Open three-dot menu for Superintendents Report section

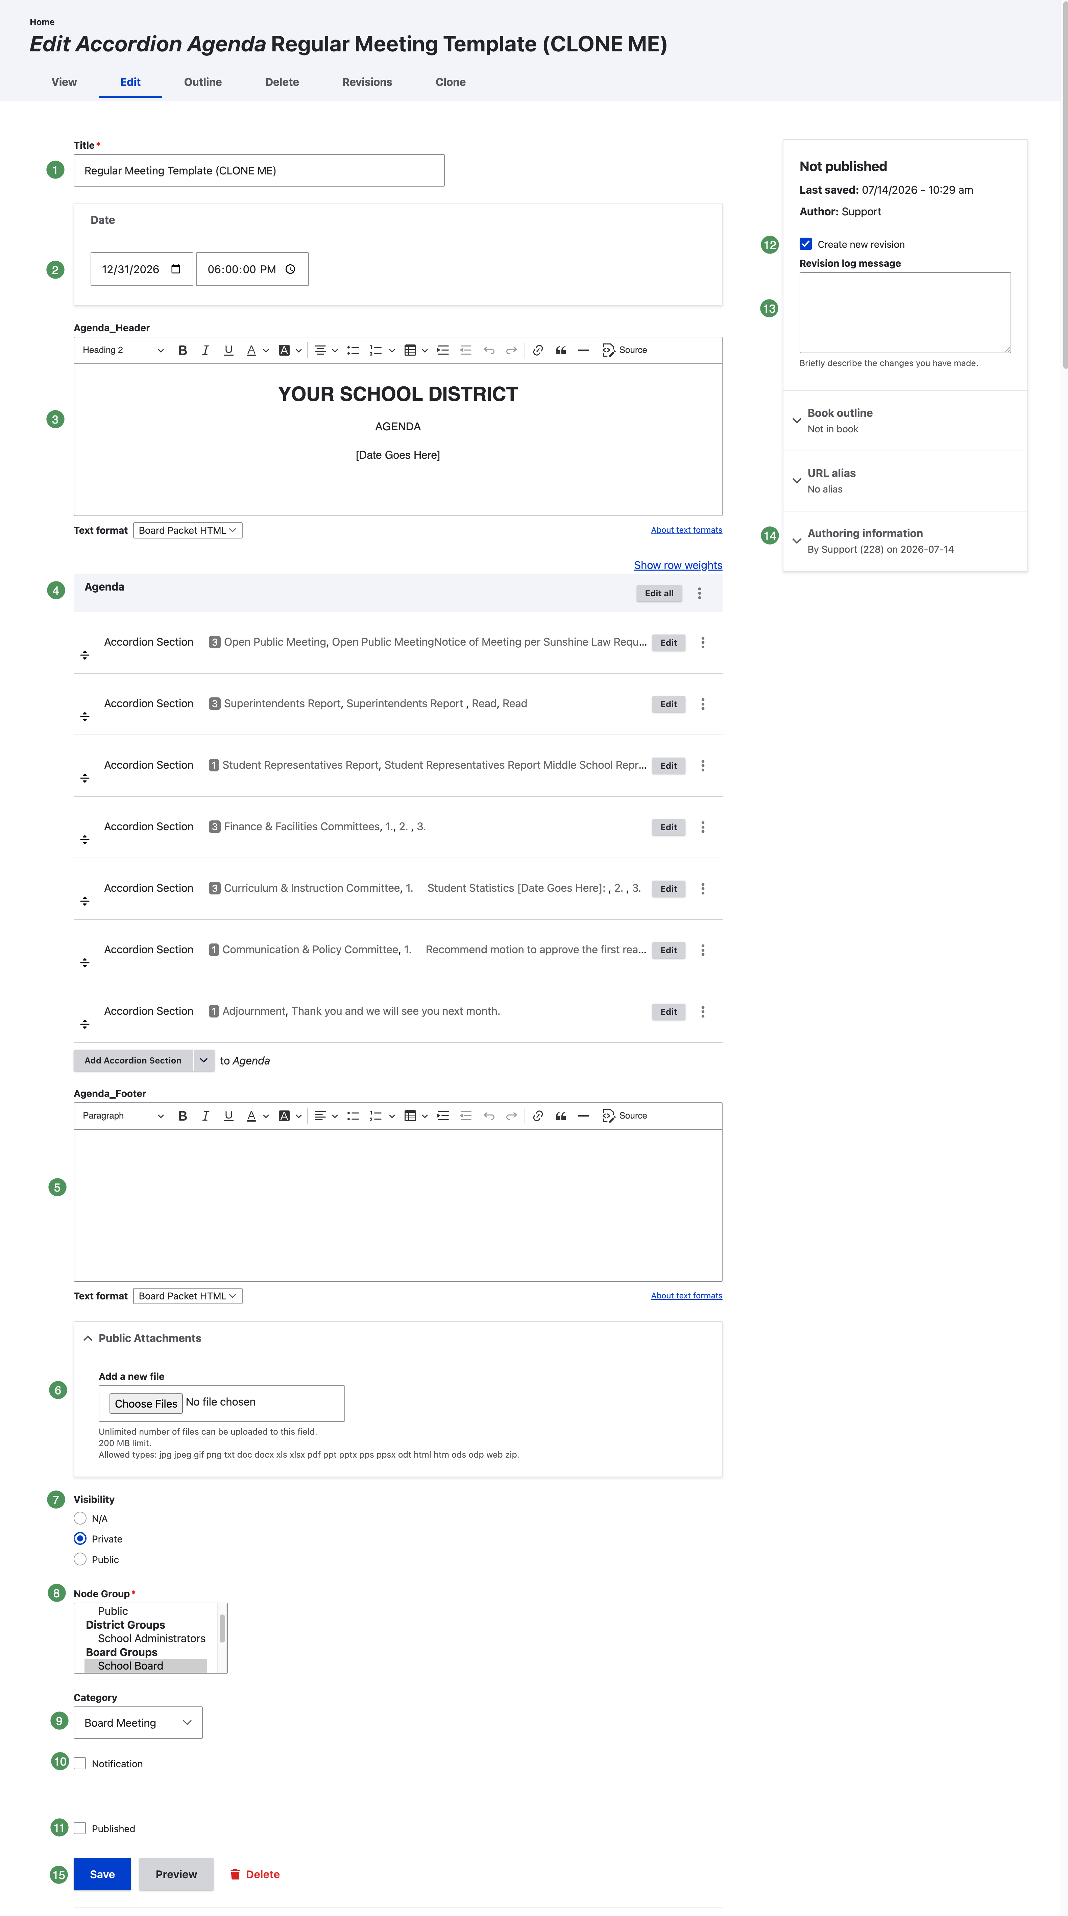pos(703,704)
